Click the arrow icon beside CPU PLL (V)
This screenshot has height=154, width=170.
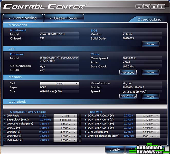click(4, 136)
